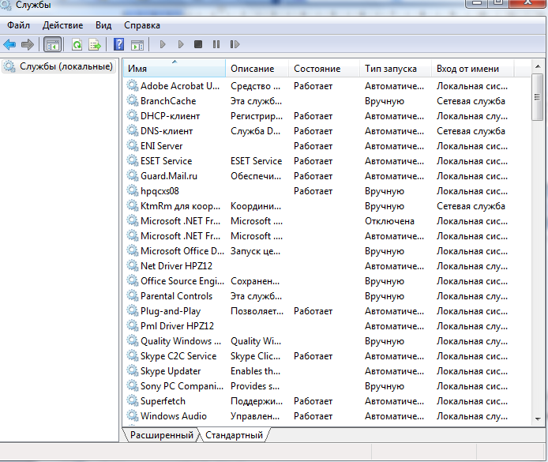
Task: Select the Microsoft Office D... service name
Action: (182, 251)
